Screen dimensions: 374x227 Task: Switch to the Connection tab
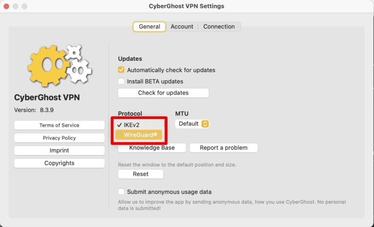[219, 27]
